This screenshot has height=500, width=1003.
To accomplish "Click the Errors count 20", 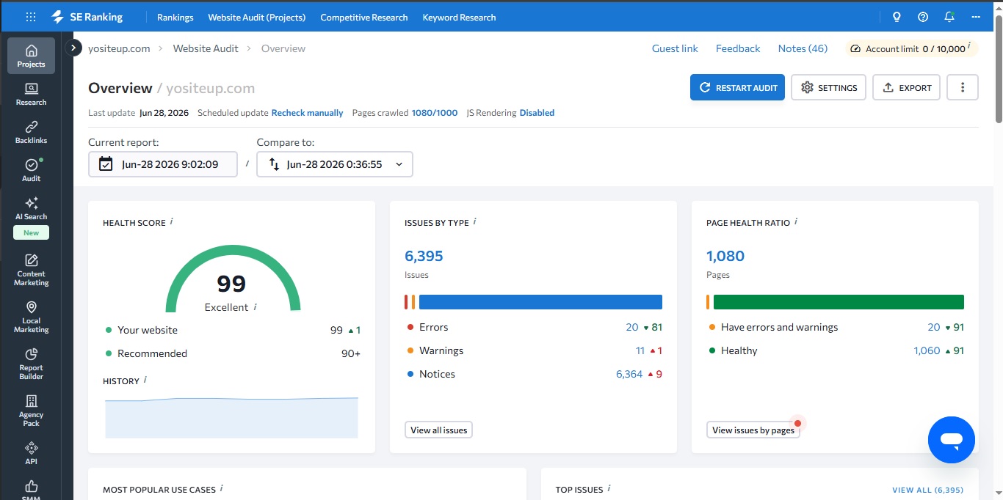I will (x=632, y=327).
